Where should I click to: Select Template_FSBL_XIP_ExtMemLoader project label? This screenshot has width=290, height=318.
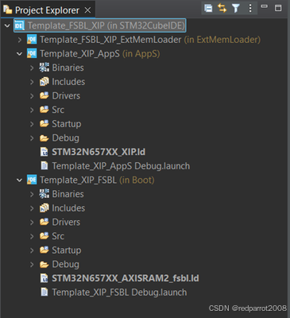coord(110,40)
